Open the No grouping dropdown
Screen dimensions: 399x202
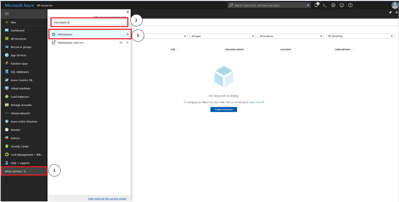point(360,36)
